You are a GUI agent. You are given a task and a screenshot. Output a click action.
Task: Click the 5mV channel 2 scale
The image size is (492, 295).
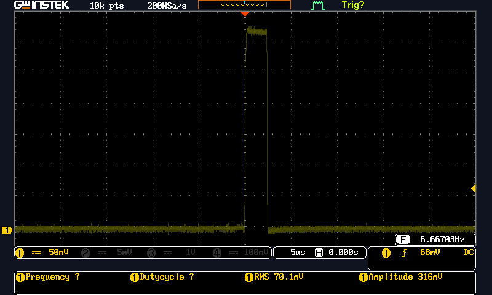coord(124,253)
